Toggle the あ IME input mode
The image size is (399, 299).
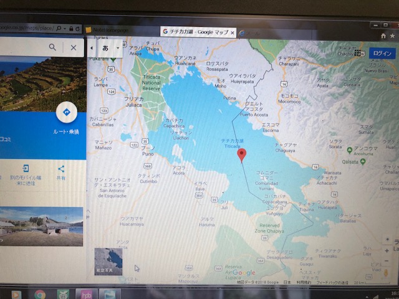coord(105,47)
